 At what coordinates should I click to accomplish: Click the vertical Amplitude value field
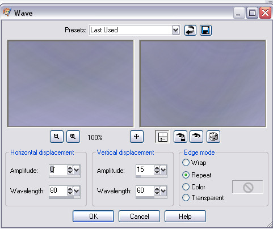(x=145, y=169)
